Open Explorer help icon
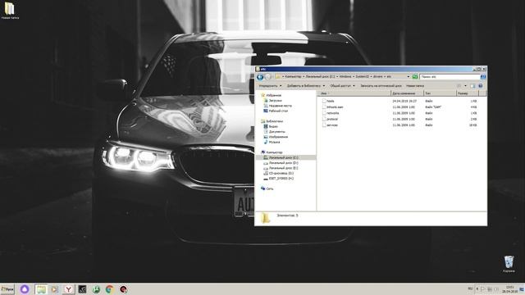The height and width of the screenshot is (295, 525). pyautogui.click(x=481, y=86)
